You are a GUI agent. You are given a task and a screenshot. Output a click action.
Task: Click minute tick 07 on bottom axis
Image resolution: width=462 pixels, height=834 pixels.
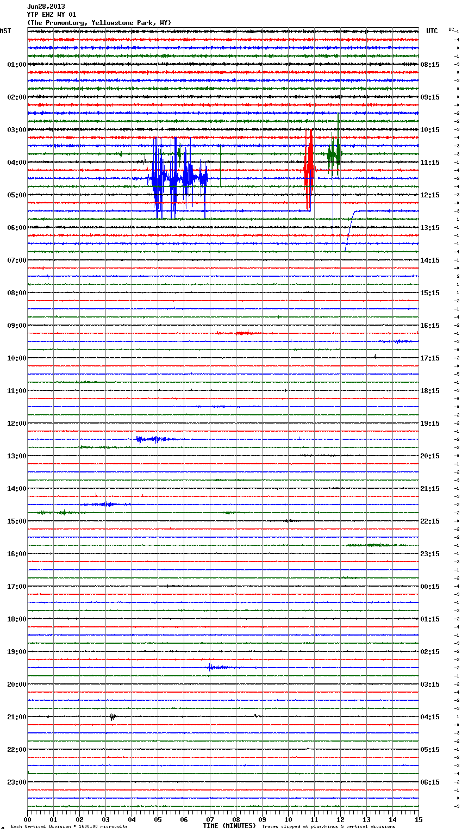tap(210, 819)
